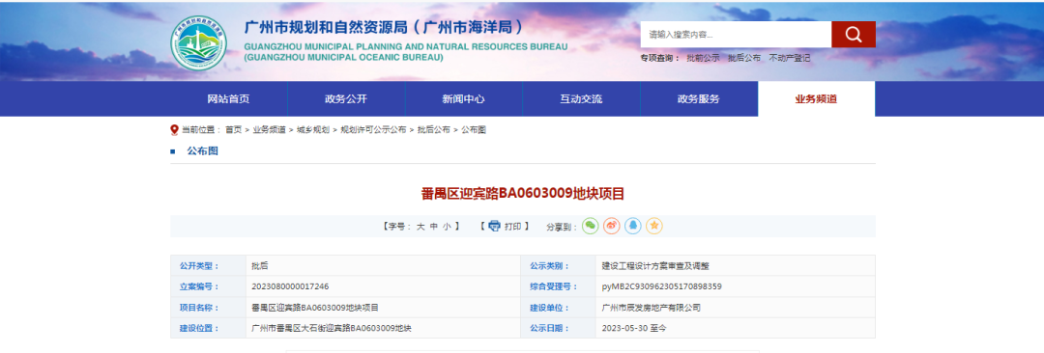Open 批前公示 quick query link
1044x353 pixels.
[x=703, y=59]
